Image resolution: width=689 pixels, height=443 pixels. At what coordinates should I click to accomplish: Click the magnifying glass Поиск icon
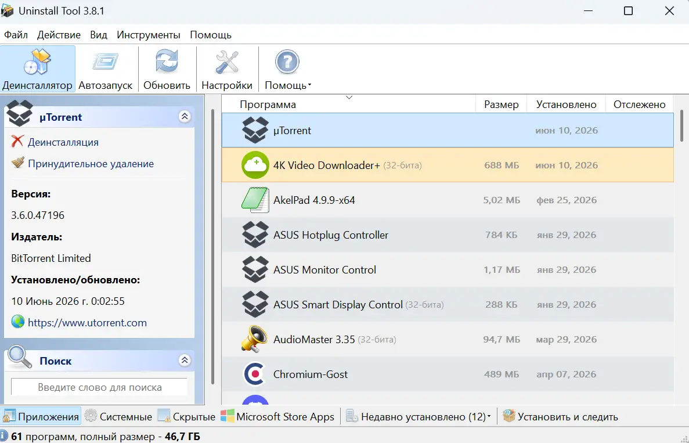pos(20,357)
